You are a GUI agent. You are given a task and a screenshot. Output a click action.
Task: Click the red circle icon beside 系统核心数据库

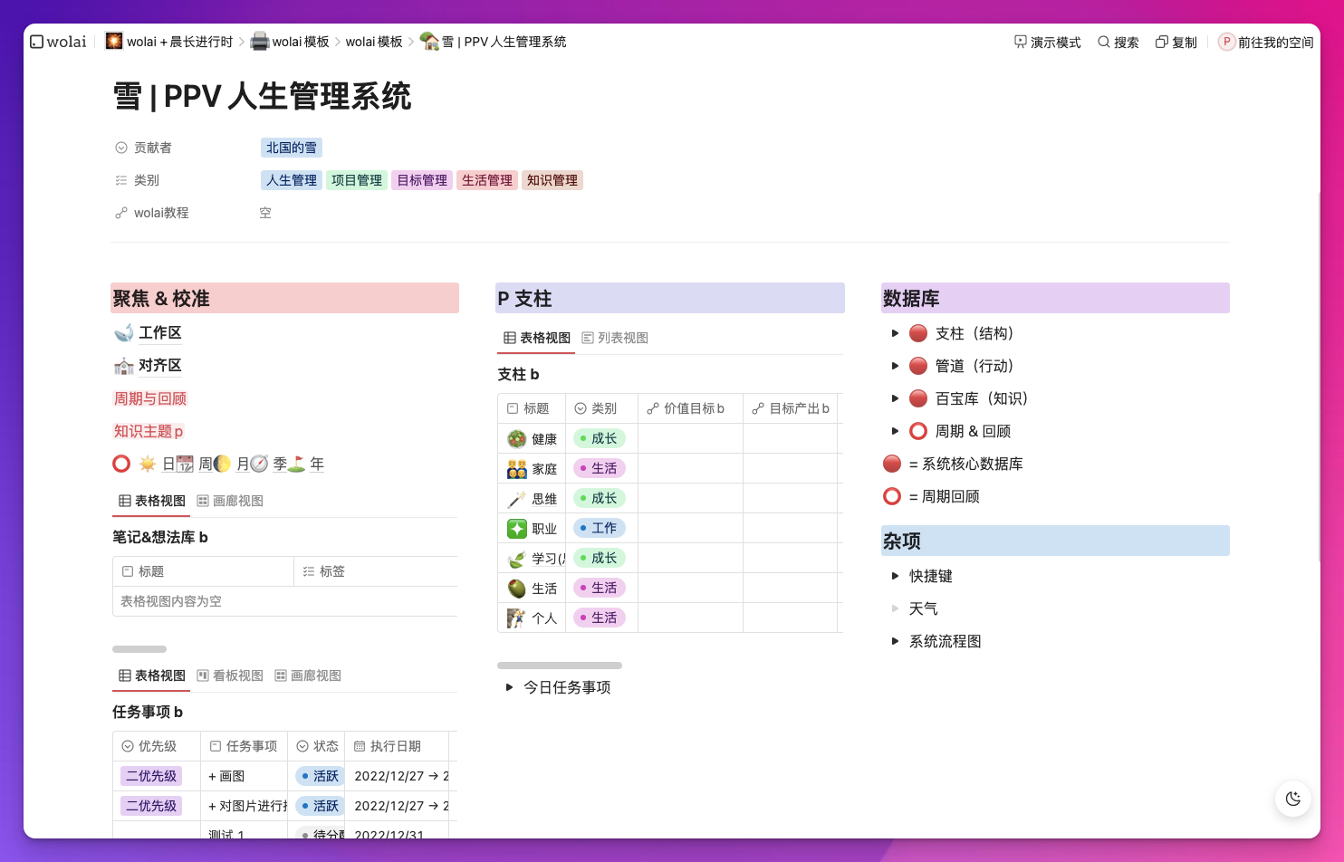[892, 464]
